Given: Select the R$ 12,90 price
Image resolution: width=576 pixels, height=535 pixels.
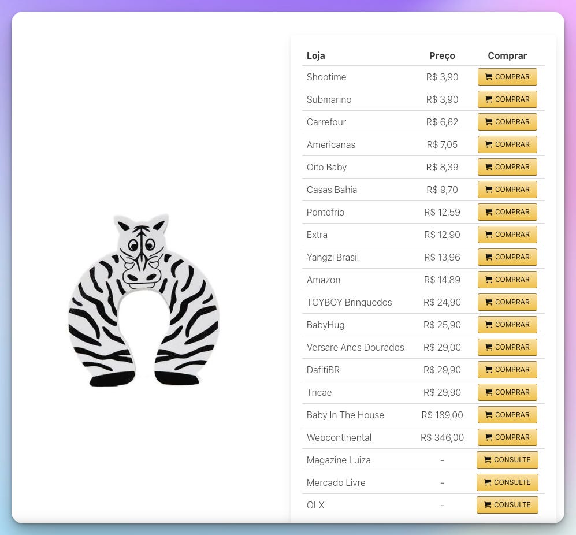Looking at the screenshot, I should pyautogui.click(x=442, y=235).
